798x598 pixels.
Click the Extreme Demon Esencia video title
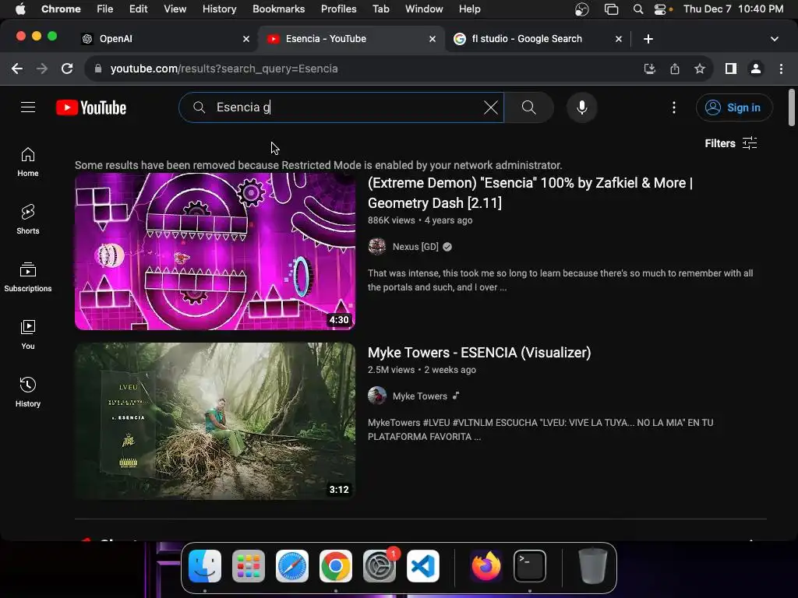point(530,193)
